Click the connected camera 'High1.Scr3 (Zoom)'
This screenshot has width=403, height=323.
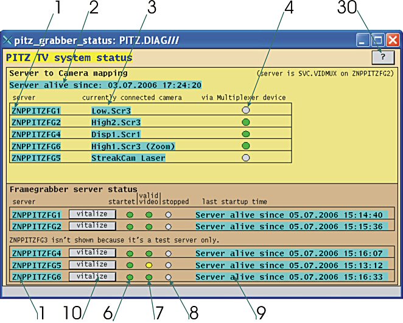(133, 146)
